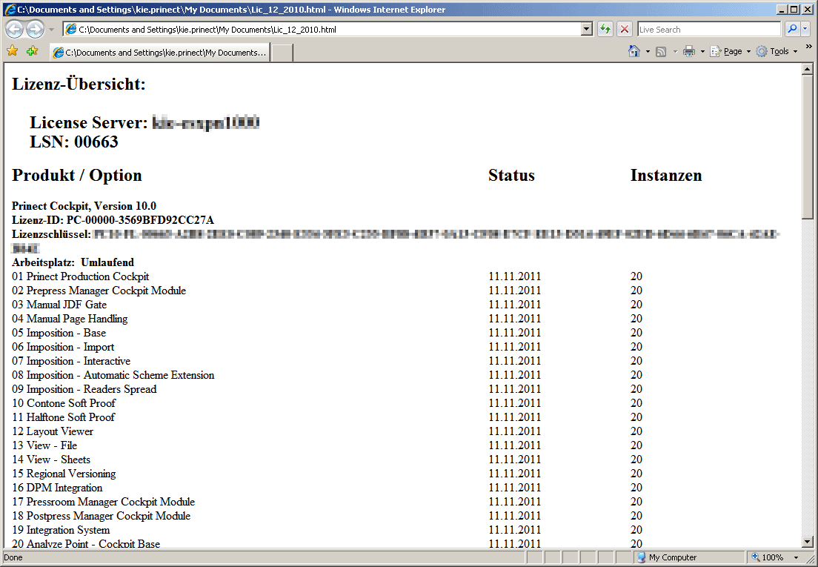Click the Instanzen column heading
This screenshot has width=818, height=567.
coord(666,175)
